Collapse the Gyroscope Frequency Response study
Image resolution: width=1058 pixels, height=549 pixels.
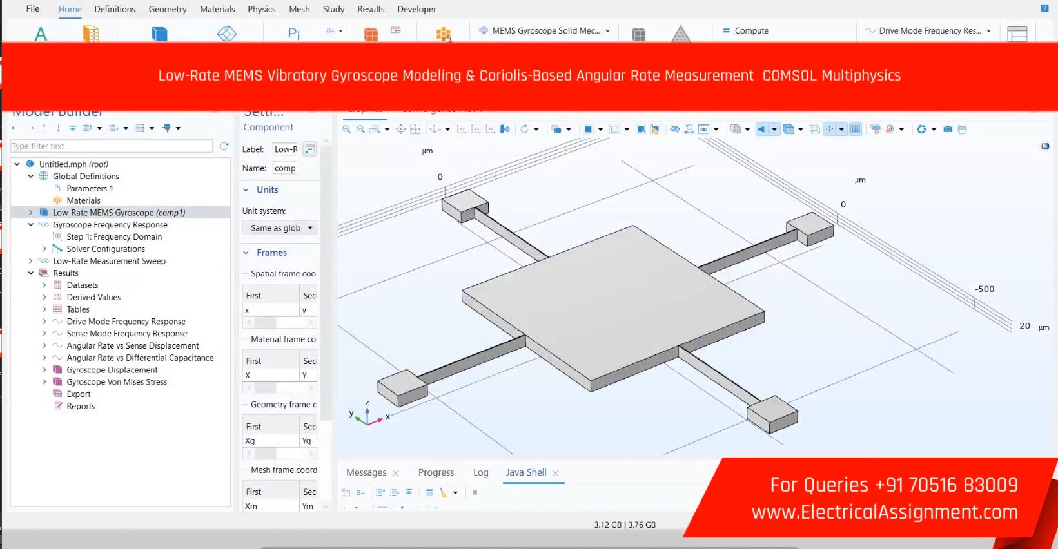[30, 225]
